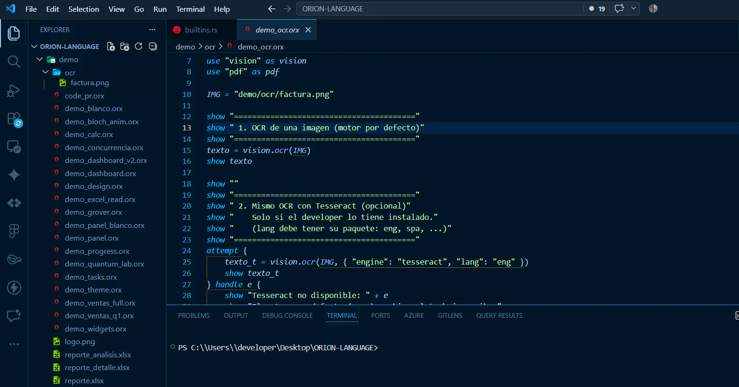
Task: Create a New File in explorer
Action: pos(111,46)
